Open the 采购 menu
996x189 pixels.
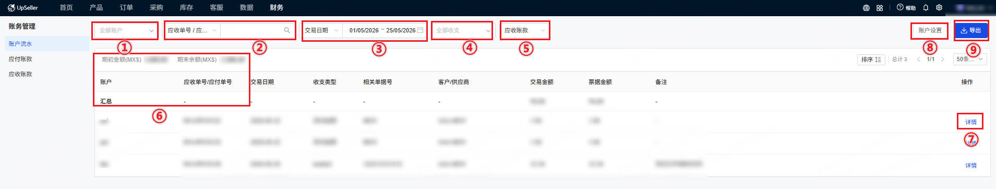pos(156,8)
